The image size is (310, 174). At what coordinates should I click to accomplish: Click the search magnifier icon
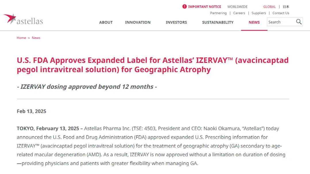[299, 22]
